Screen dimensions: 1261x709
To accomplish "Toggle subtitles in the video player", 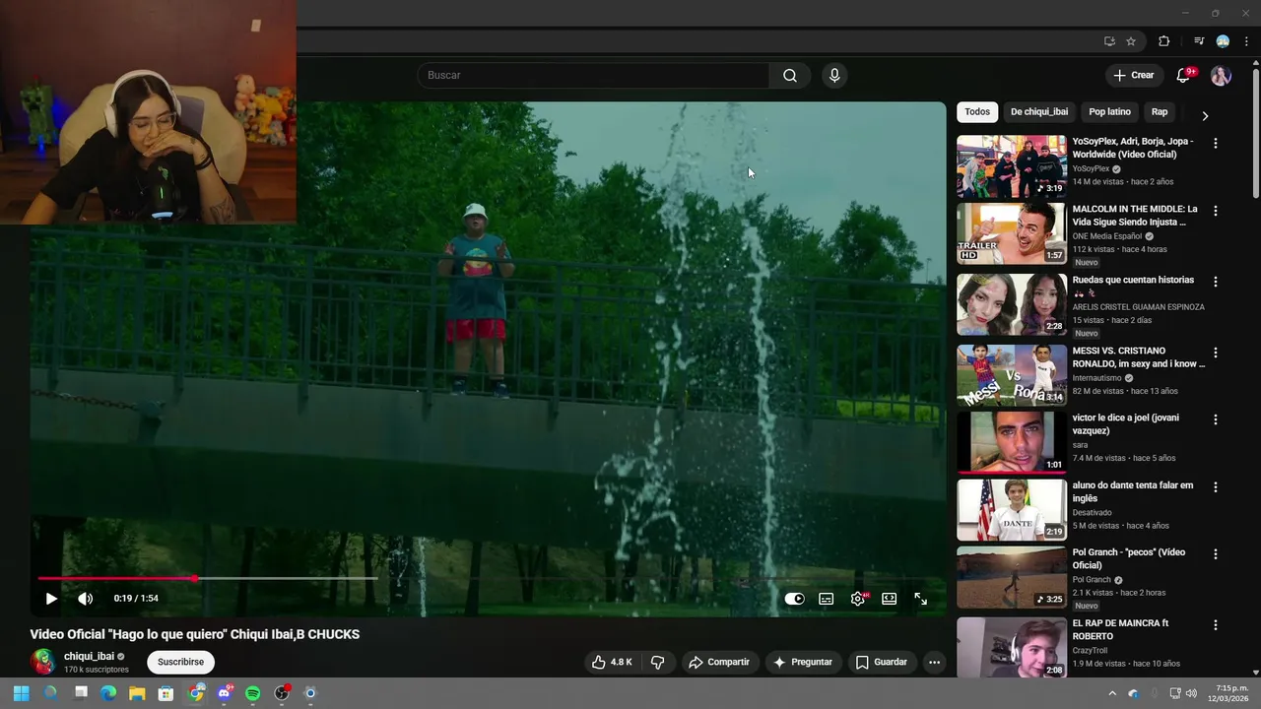I will pyautogui.click(x=827, y=599).
